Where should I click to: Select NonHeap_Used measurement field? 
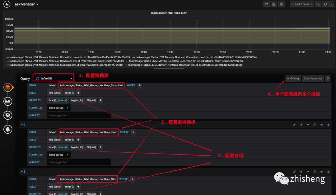(x=88, y=132)
